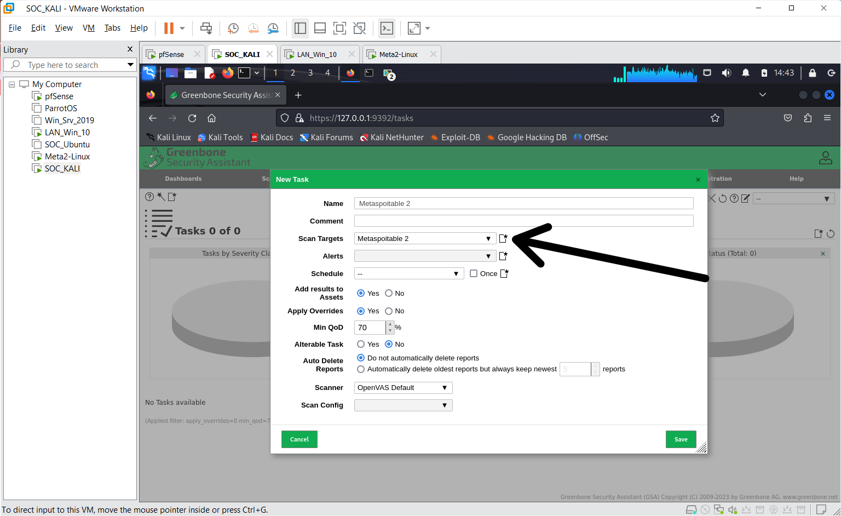
Task: Open Firefox extensions icon
Action: tap(808, 118)
